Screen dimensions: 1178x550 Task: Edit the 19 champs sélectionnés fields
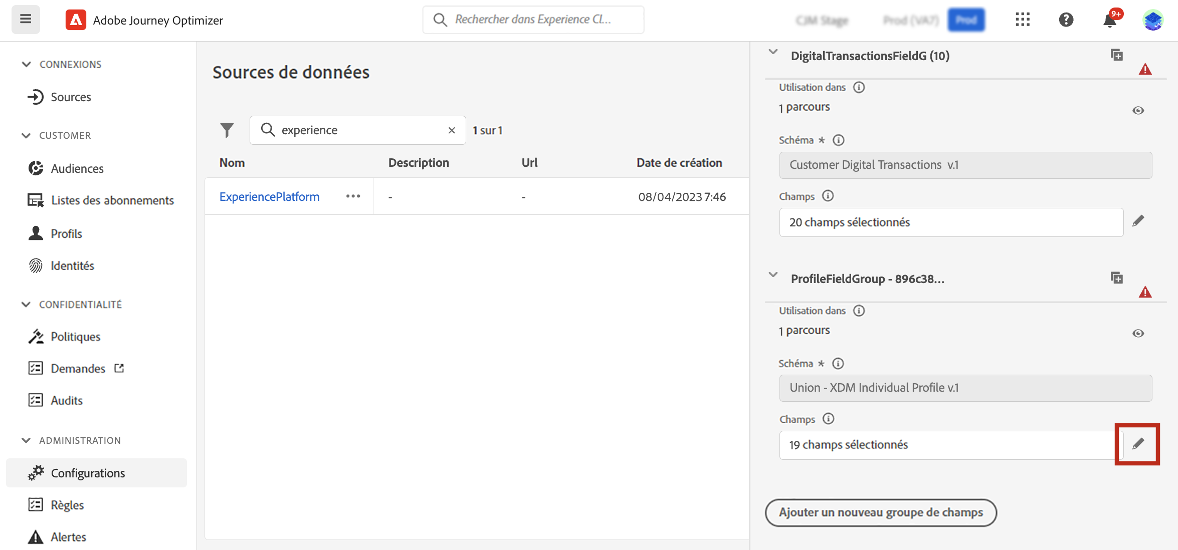[x=1138, y=444]
